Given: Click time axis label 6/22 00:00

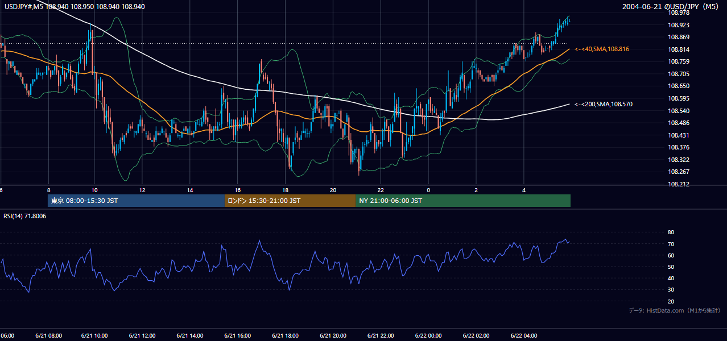Looking at the screenshot, I should pos(428,335).
